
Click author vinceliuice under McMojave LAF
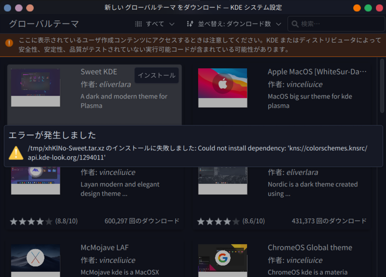(117, 260)
